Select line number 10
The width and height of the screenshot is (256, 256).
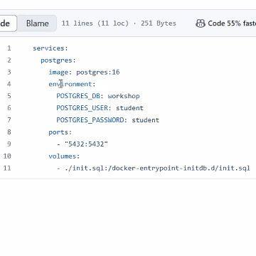pyautogui.click(x=7, y=156)
